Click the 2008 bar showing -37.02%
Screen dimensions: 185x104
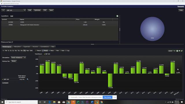[x=110, y=80]
